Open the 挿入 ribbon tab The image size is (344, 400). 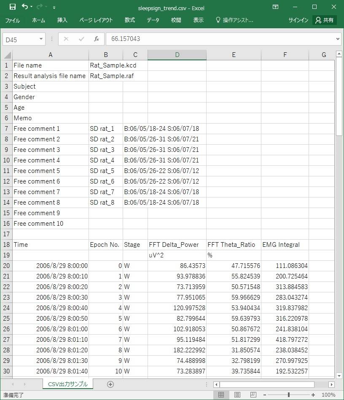pyautogui.click(x=62, y=20)
